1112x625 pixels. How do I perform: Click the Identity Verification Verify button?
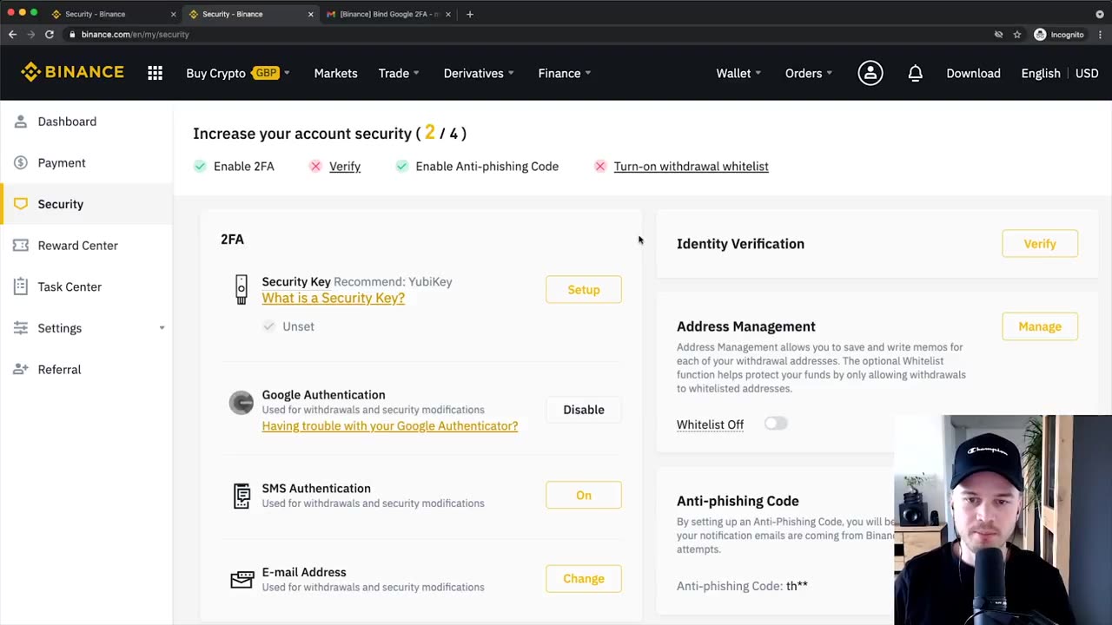(1040, 244)
